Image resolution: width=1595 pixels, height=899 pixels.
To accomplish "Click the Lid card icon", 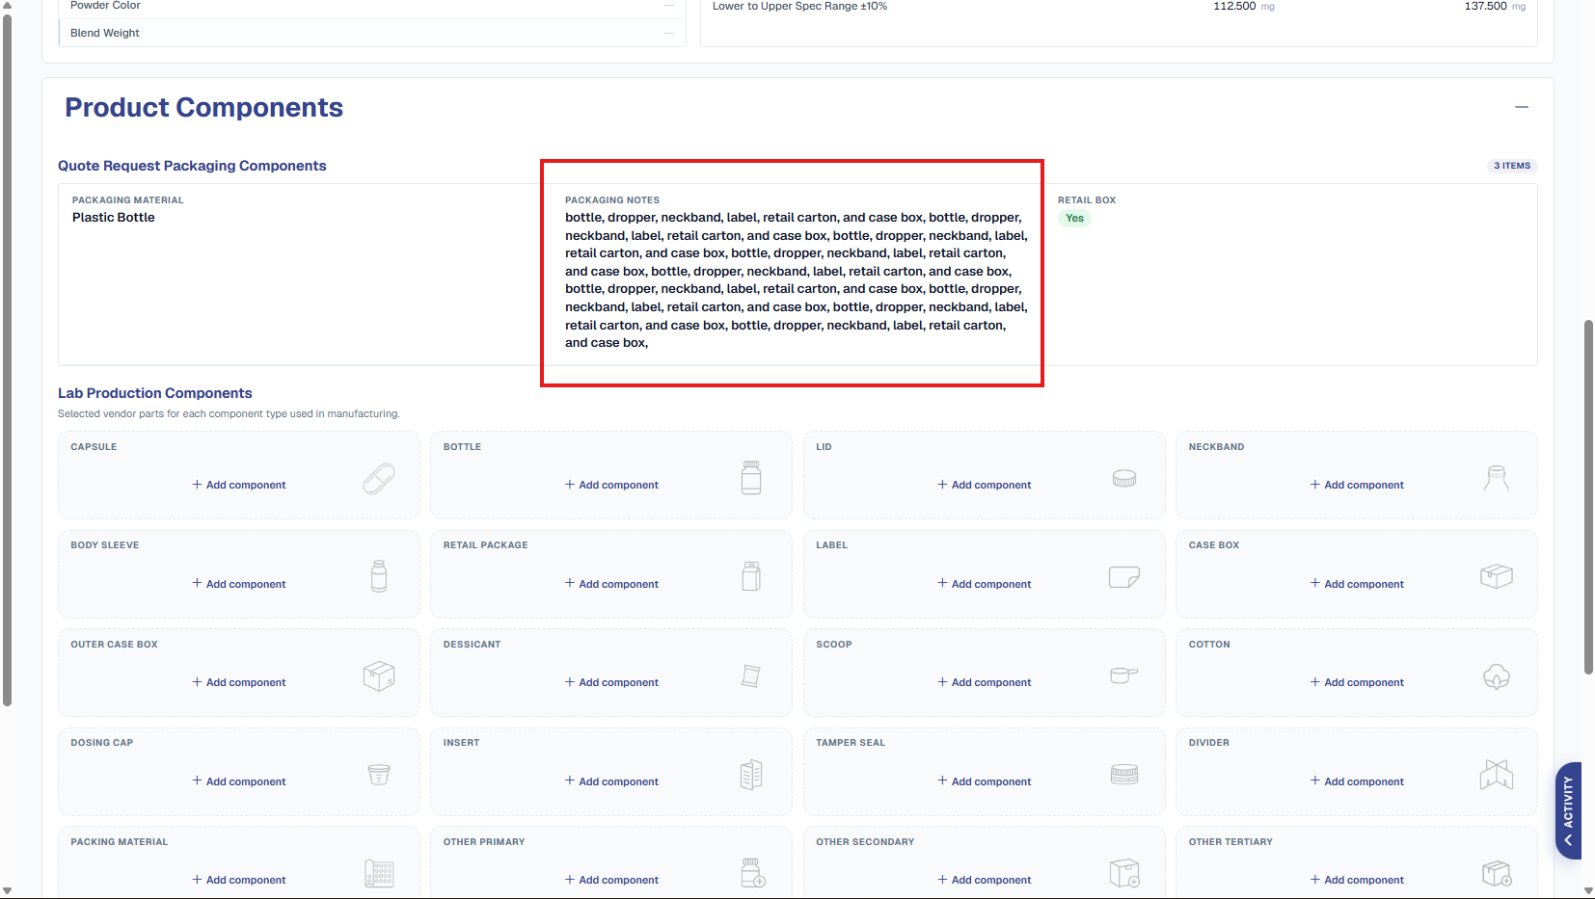I will (x=1124, y=479).
